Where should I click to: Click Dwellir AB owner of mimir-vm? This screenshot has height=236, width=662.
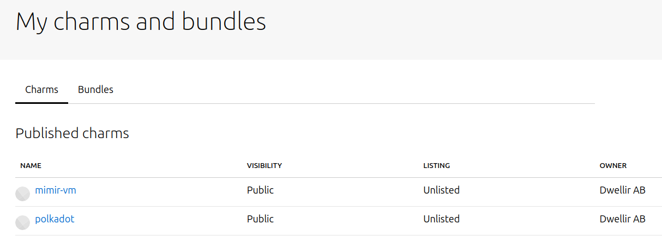point(622,190)
